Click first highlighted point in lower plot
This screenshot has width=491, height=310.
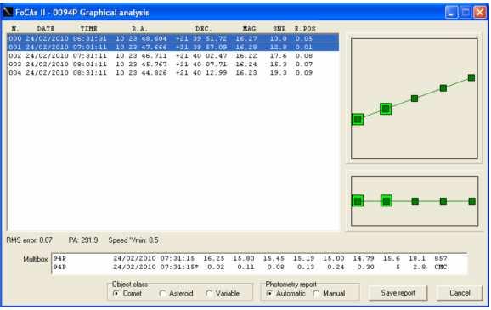(x=358, y=201)
